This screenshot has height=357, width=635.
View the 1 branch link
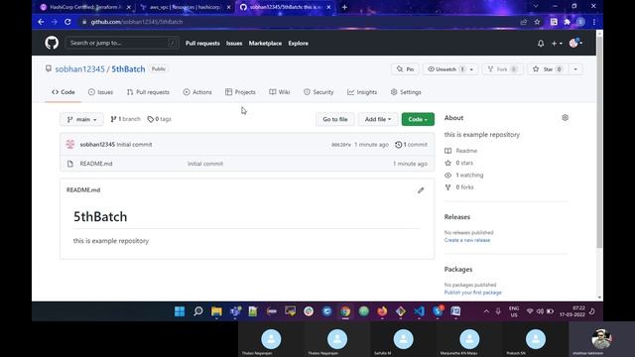pos(126,119)
